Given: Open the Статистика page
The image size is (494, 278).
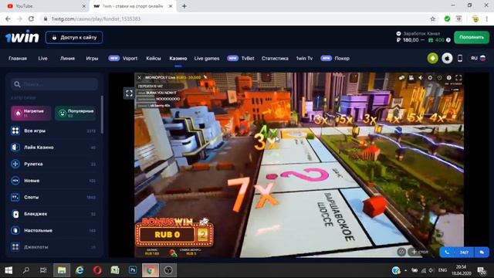Looking at the screenshot, I should [x=275, y=59].
